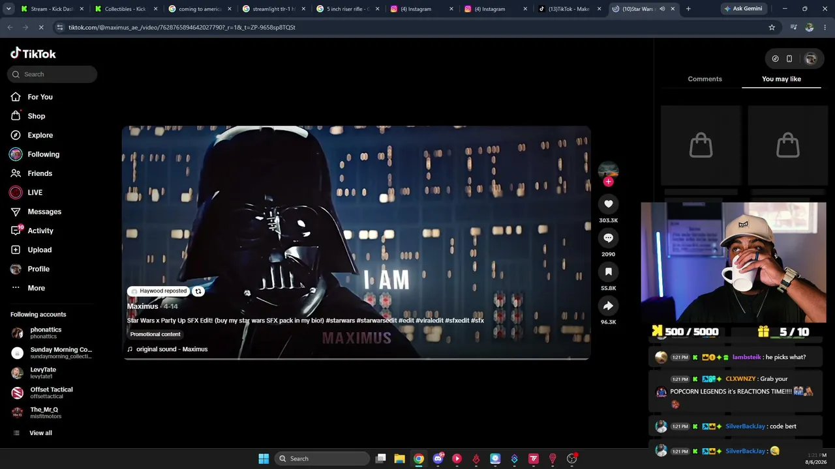Click the taskbar clock and date
835x469 pixels.
(817, 459)
